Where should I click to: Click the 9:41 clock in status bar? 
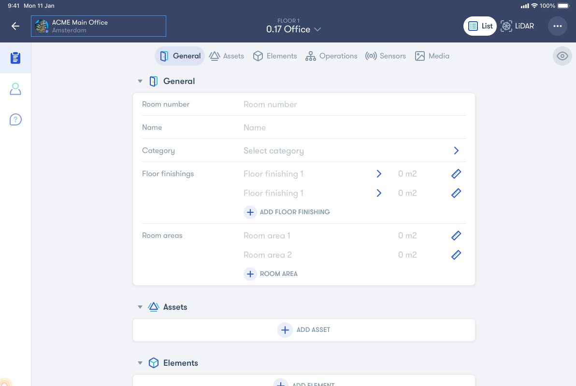(x=14, y=6)
